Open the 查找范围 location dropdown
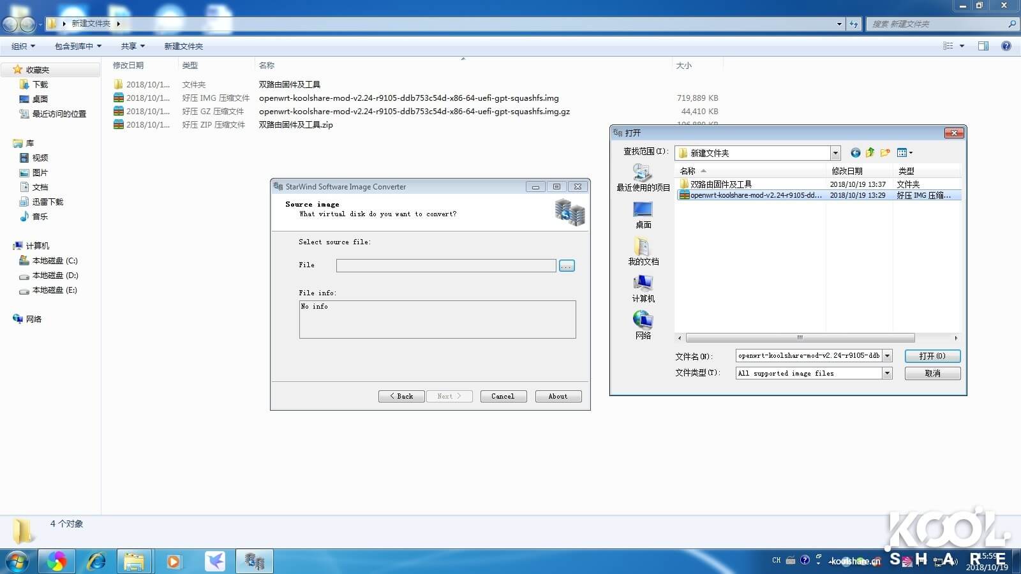Viewport: 1021px width, 574px height. [x=835, y=152]
